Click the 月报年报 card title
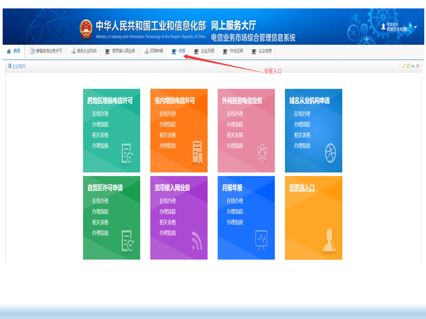 [232, 188]
